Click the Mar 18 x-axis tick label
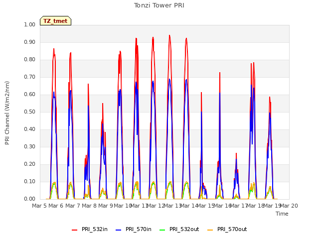The height and width of the screenshot is (239, 319). 256,206
